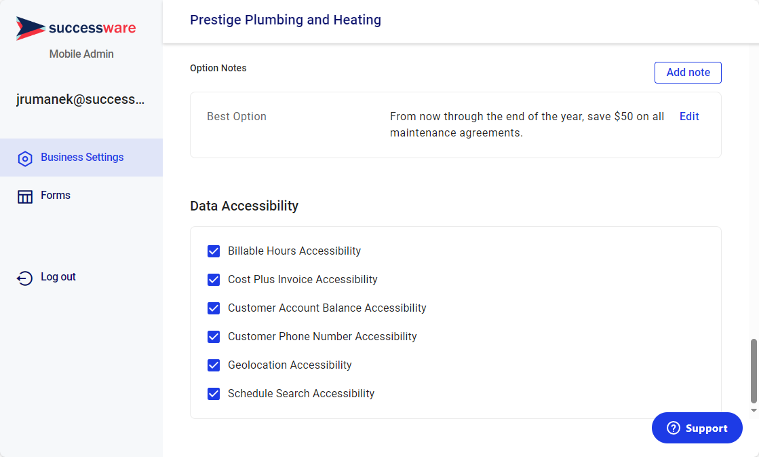Toggle Cost Plus Invoice Accessibility checkbox
This screenshot has height=457, width=759.
click(x=214, y=280)
